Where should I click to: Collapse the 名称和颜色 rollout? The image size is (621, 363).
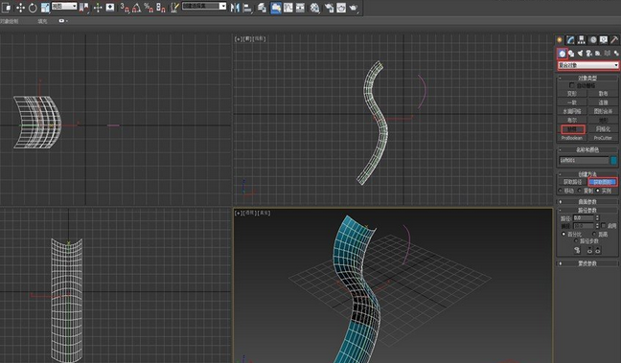point(587,149)
